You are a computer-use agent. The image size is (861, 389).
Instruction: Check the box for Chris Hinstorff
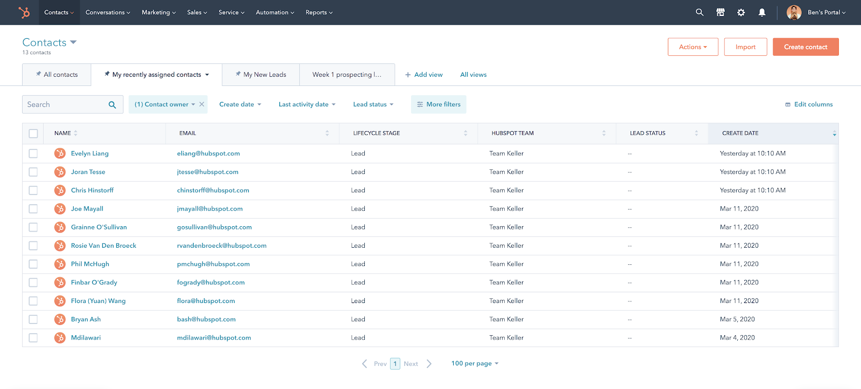tap(33, 190)
